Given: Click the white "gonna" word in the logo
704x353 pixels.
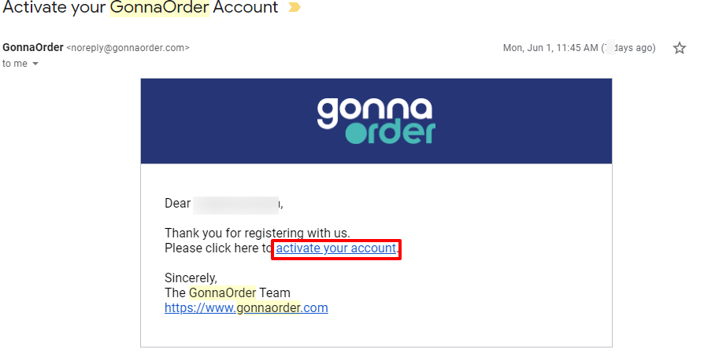Looking at the screenshot, I should click(x=375, y=111).
